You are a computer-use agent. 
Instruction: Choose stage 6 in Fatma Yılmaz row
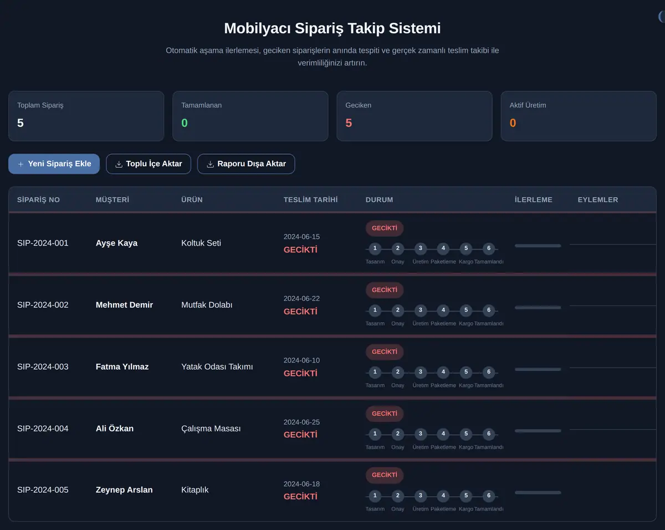pos(489,372)
